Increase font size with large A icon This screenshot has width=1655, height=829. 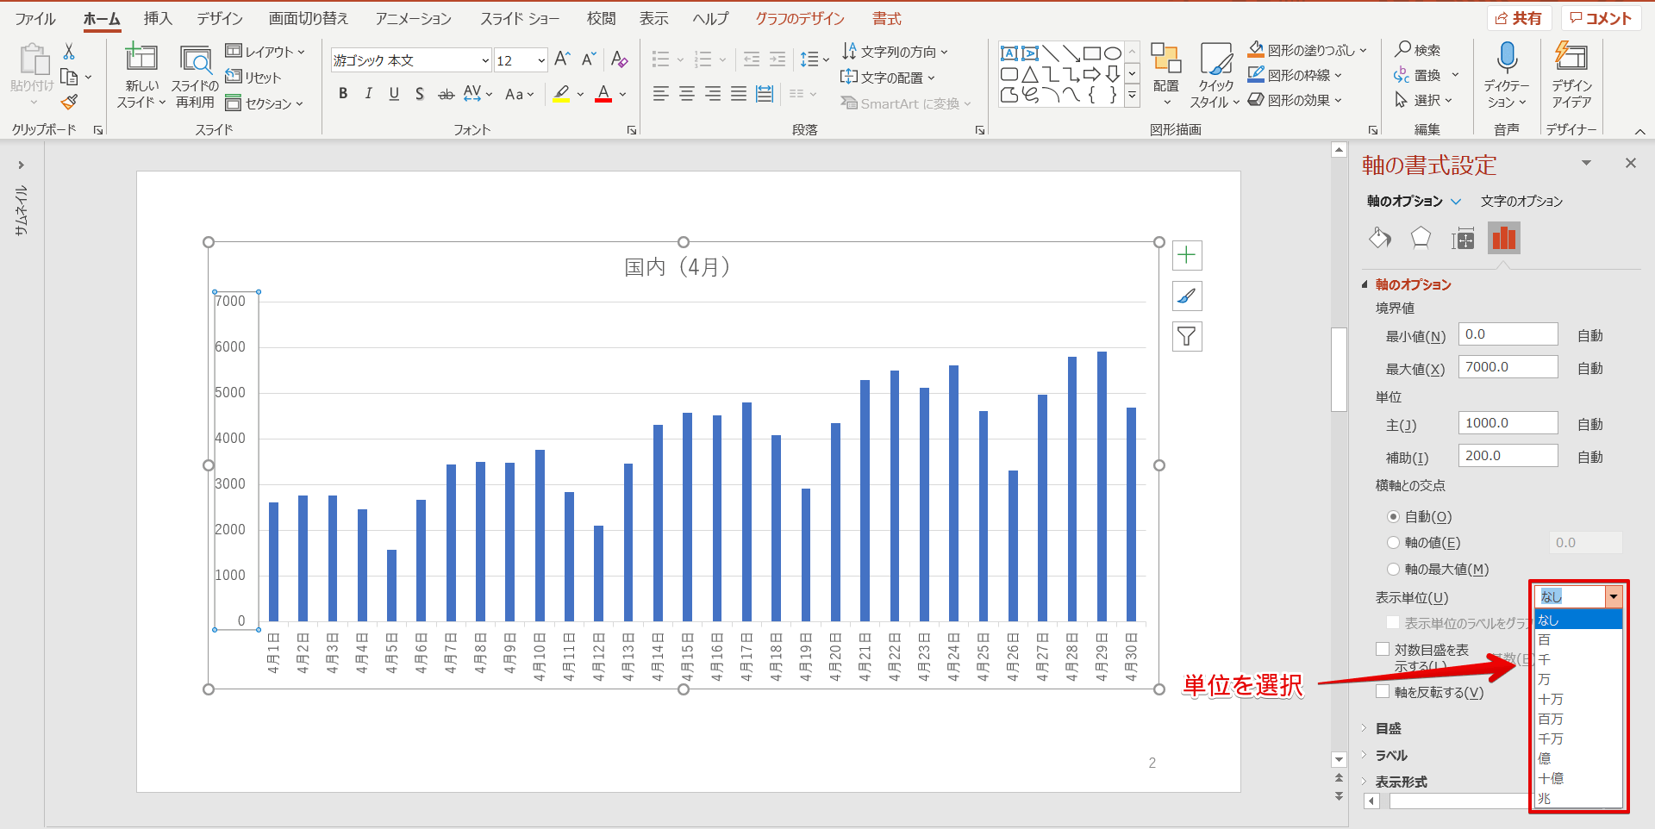[562, 59]
